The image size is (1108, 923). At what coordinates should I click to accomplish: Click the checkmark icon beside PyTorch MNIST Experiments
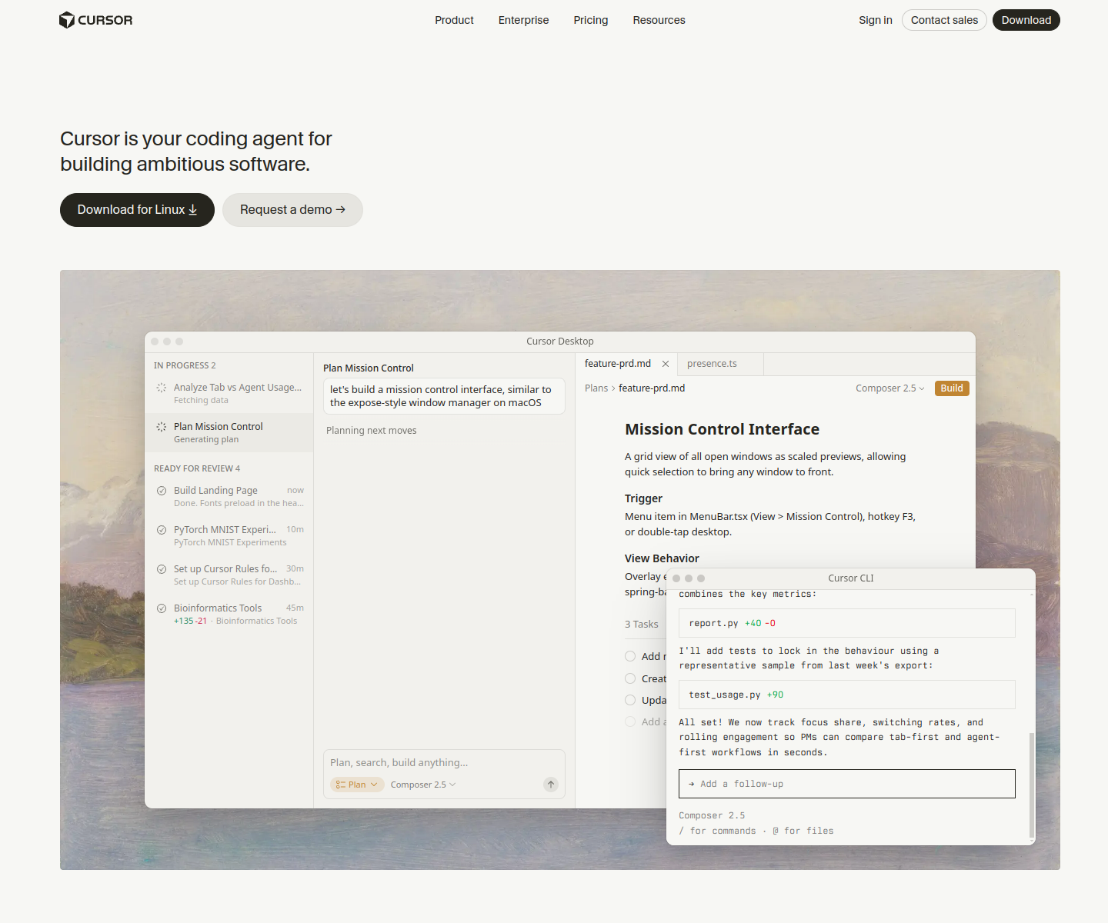click(162, 530)
